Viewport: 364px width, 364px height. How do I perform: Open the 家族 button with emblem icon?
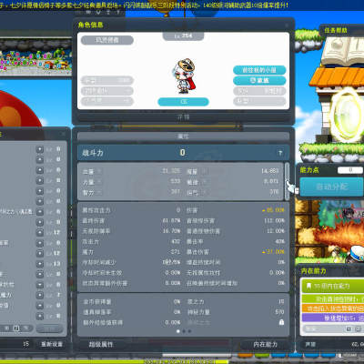click(259, 80)
